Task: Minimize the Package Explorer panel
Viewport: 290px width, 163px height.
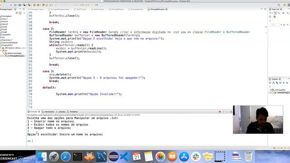Action: click(x=20, y=9)
